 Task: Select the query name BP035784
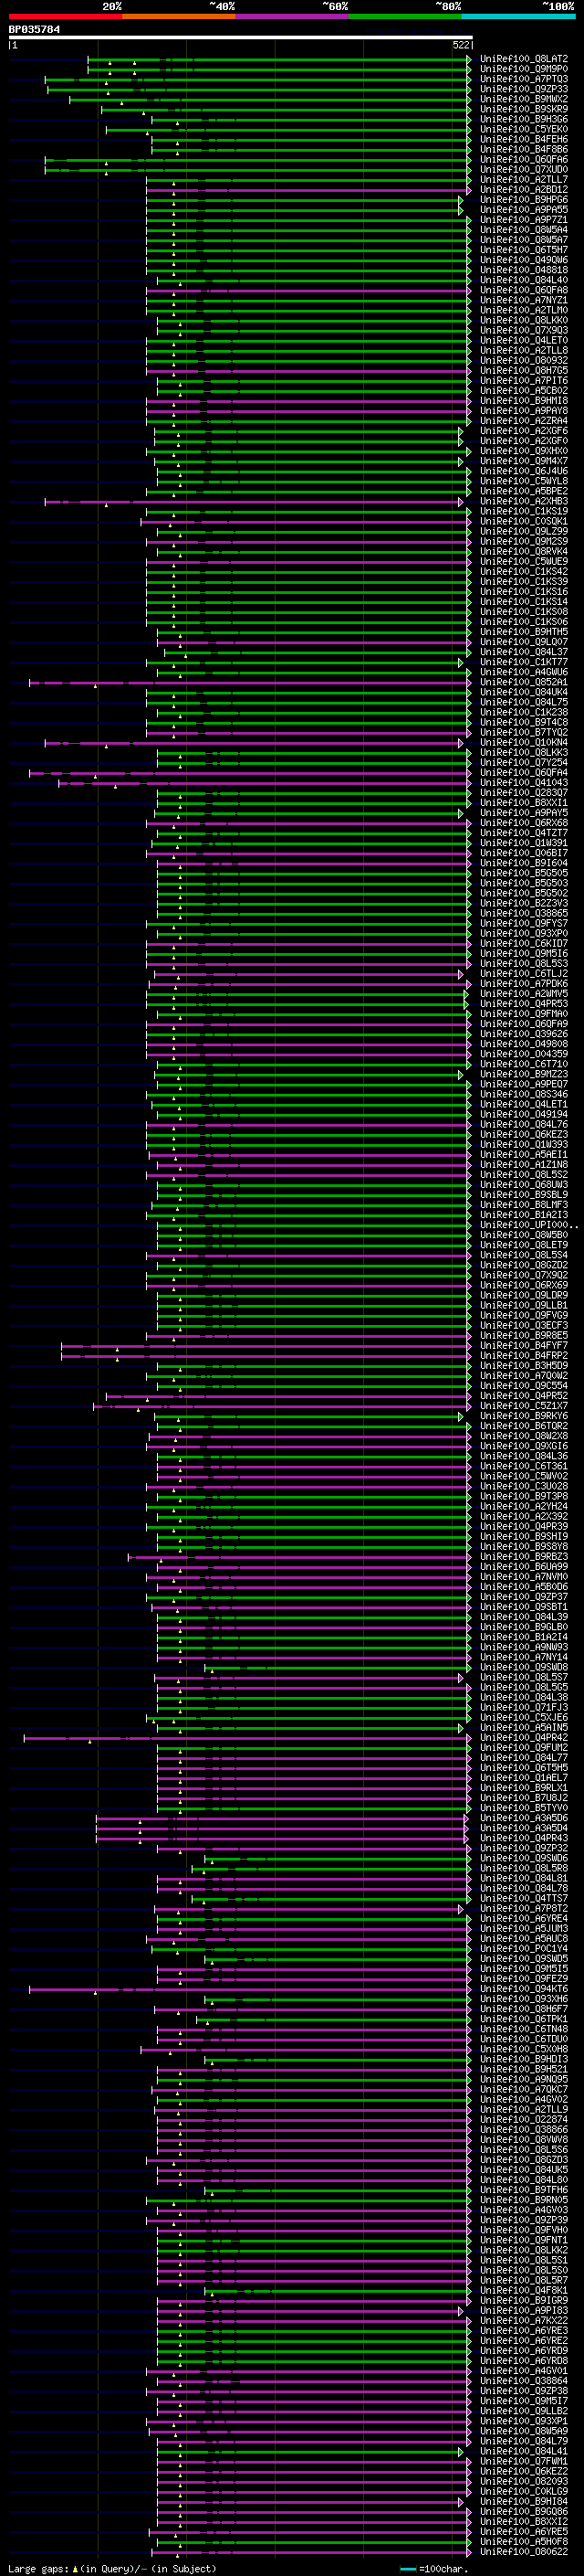click(34, 29)
